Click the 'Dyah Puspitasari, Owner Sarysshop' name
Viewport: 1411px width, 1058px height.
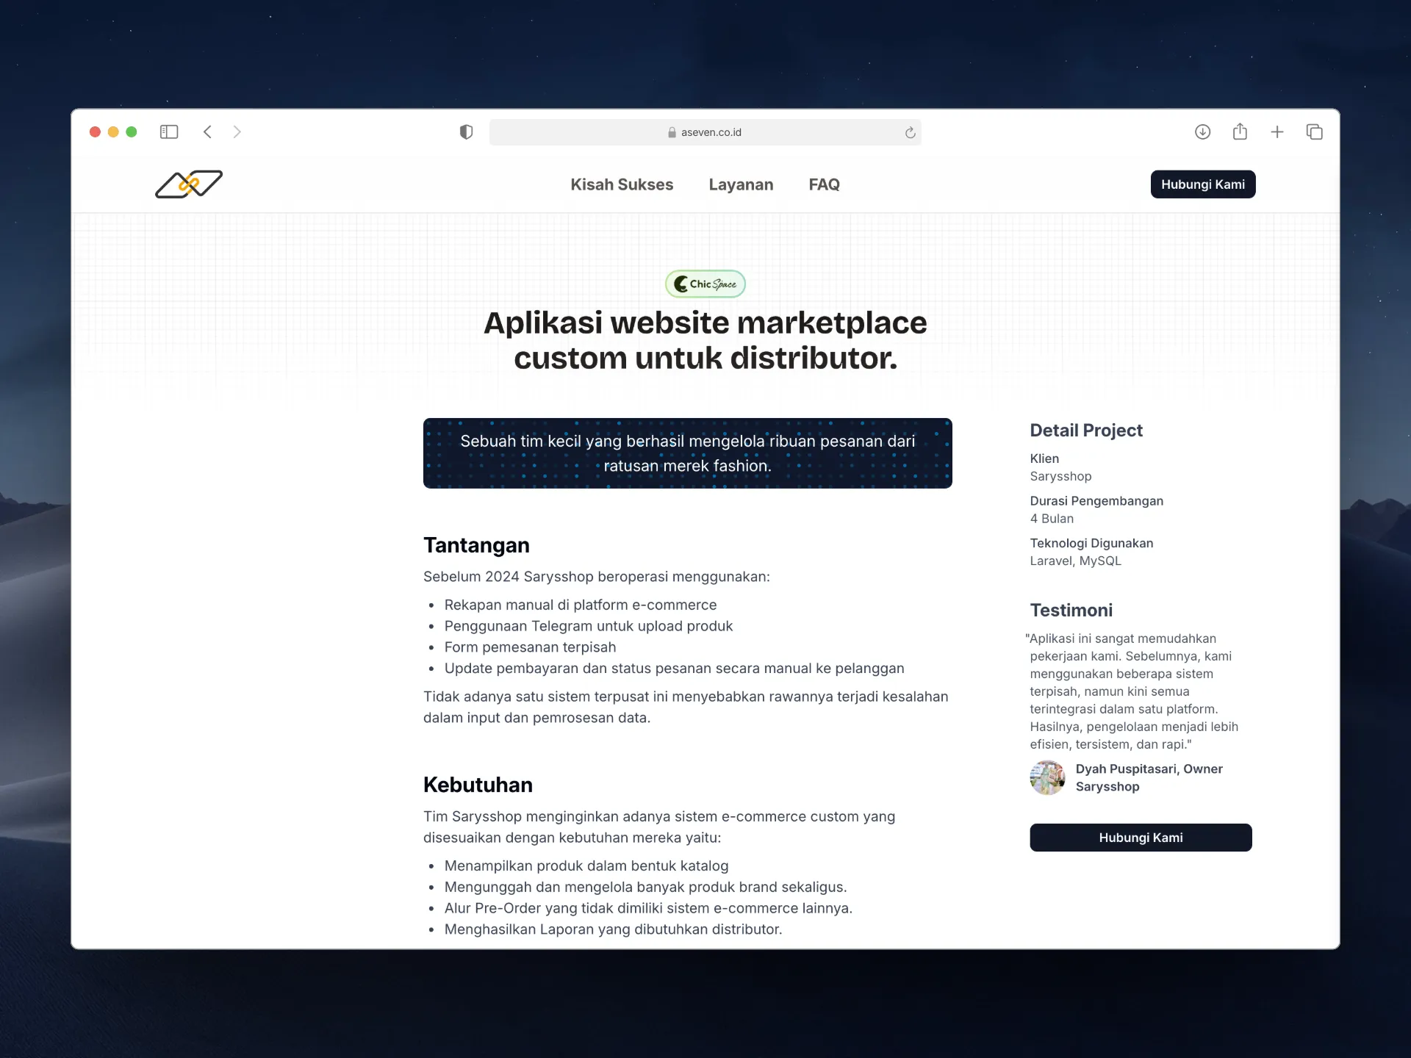[1149, 777]
